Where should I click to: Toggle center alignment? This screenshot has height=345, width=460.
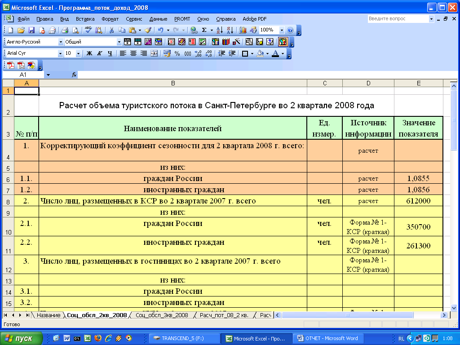pos(133,53)
